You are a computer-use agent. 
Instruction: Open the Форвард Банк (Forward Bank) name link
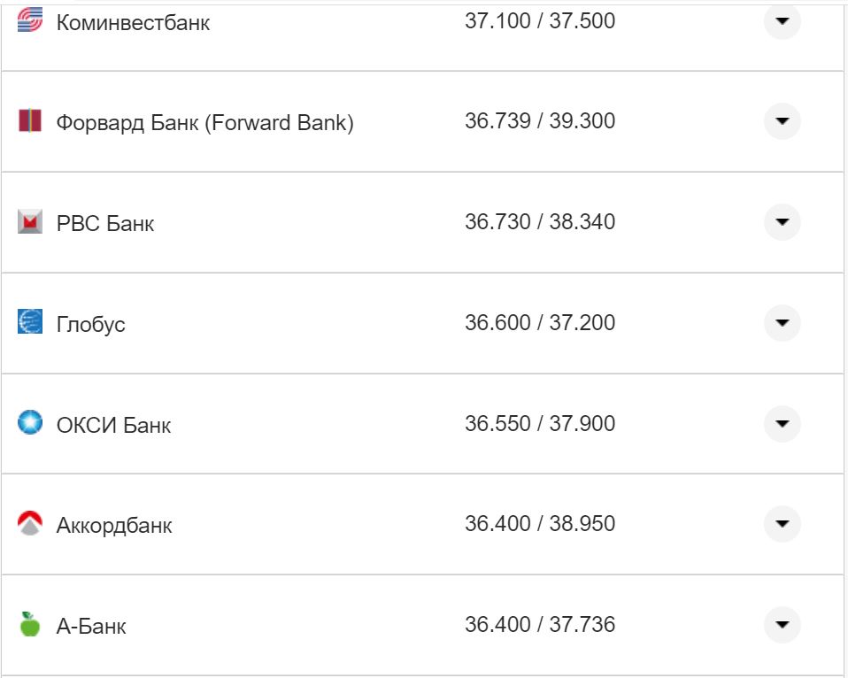[204, 122]
